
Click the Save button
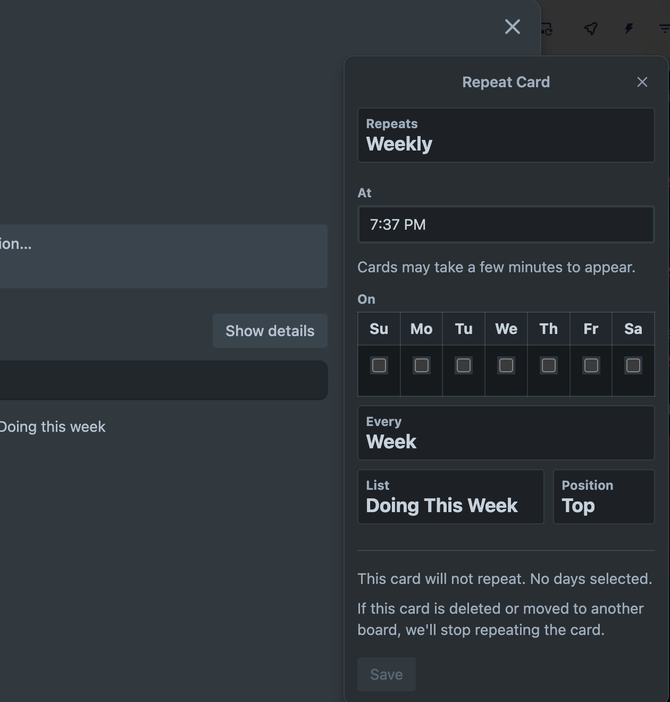click(x=387, y=674)
